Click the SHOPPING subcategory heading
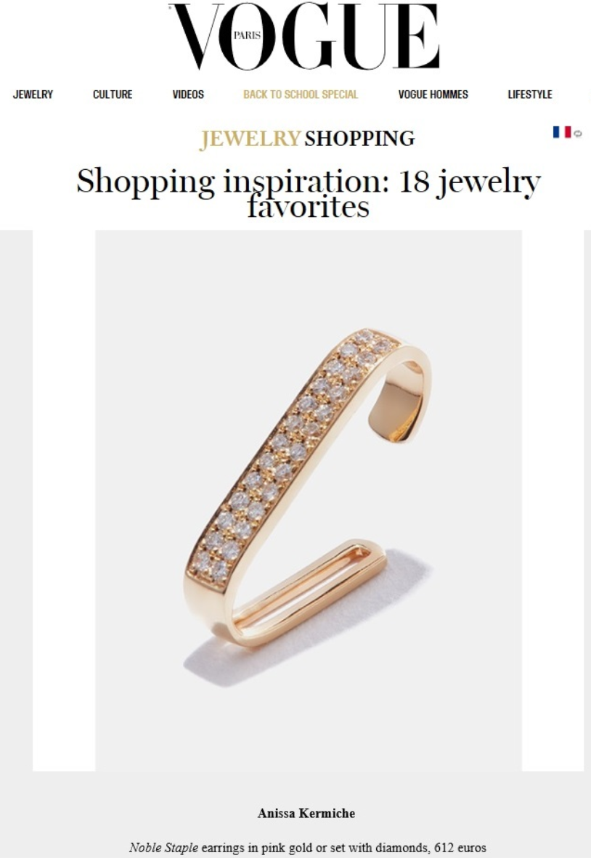This screenshot has width=591, height=858. (359, 139)
